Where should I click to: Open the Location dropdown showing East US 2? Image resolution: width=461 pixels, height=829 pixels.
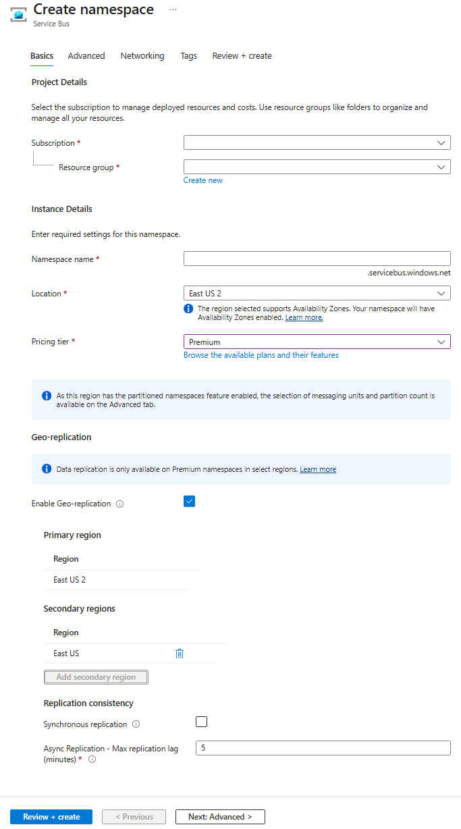317,293
